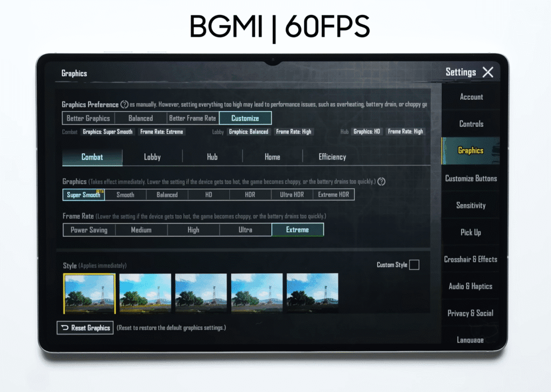Switch to the Lobby tab
551x392 pixels.
[x=152, y=157]
